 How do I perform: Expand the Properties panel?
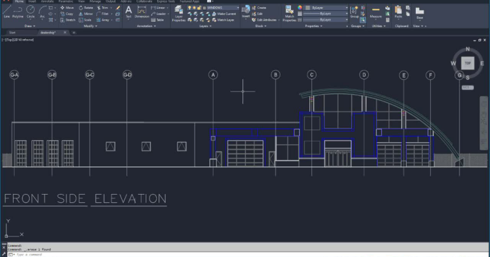pyautogui.click(x=313, y=26)
